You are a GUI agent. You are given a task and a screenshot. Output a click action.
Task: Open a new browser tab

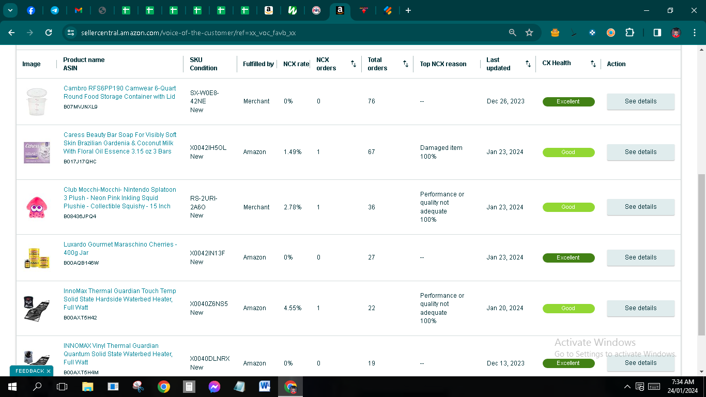408,10
